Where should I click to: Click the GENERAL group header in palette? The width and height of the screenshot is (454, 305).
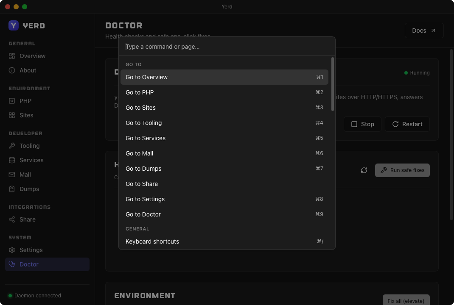point(137,229)
